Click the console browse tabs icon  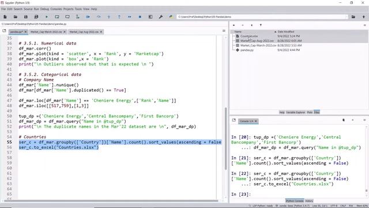point(234,120)
